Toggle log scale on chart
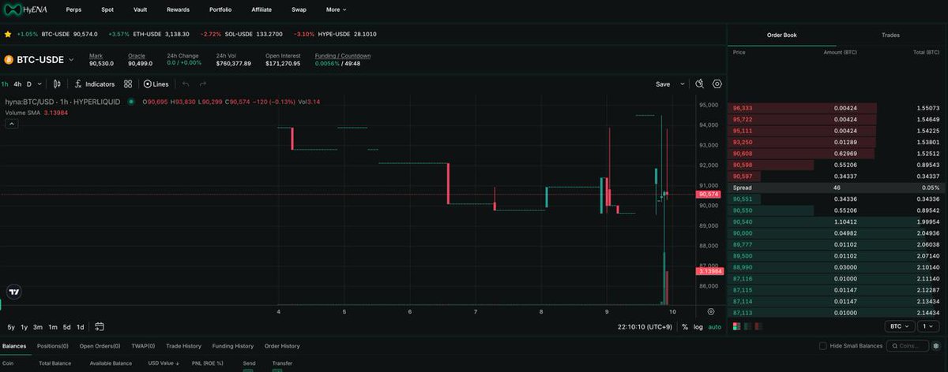The width and height of the screenshot is (948, 372). tap(698, 326)
